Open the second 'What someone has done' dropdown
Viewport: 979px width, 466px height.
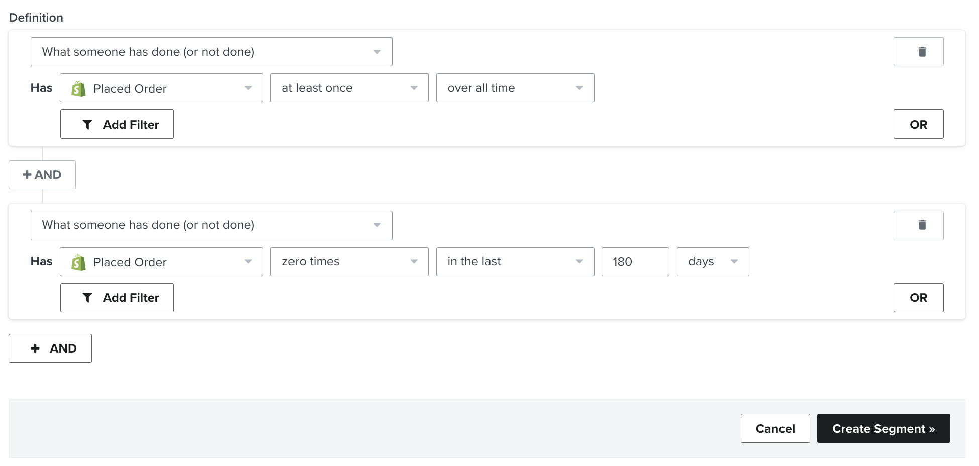pos(211,225)
